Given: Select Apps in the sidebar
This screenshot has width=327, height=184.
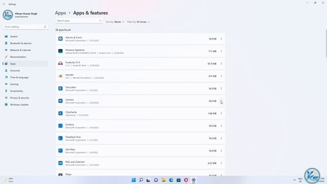Looking at the screenshot, I should point(26,64).
